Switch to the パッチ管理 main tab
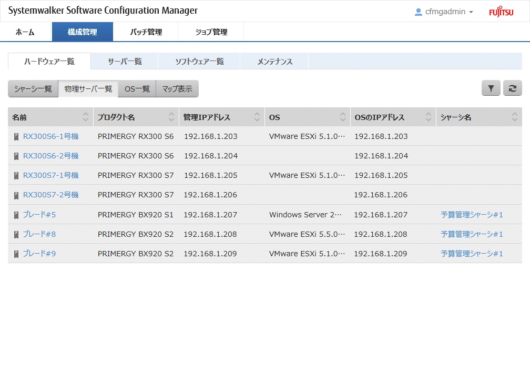 point(146,32)
